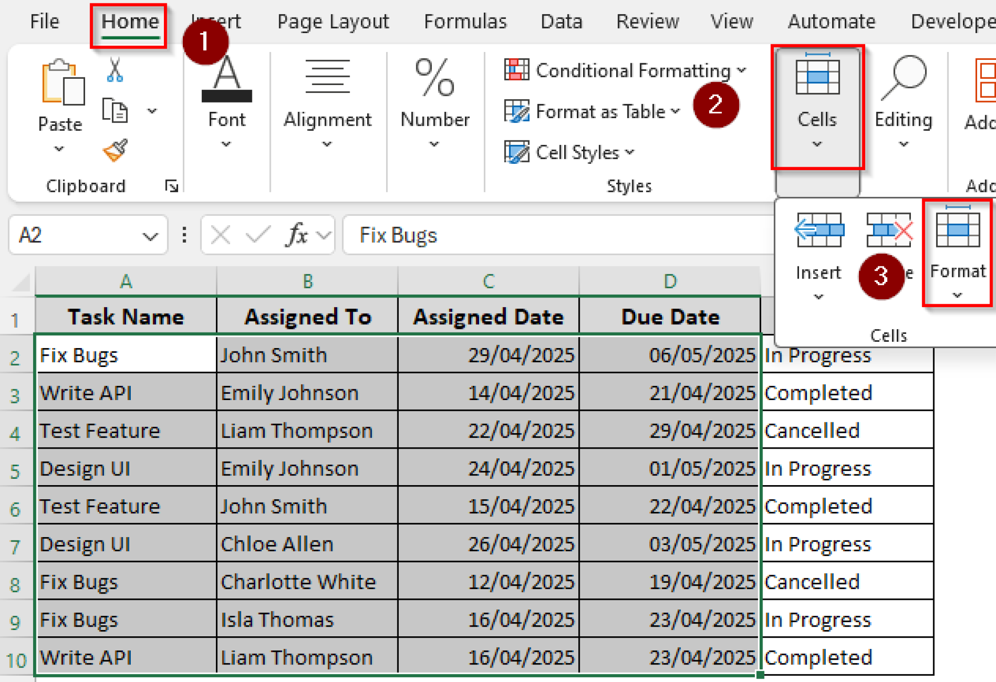Viewport: 996px width, 682px height.
Task: Open the Data ribbon tab
Action: pos(561,21)
